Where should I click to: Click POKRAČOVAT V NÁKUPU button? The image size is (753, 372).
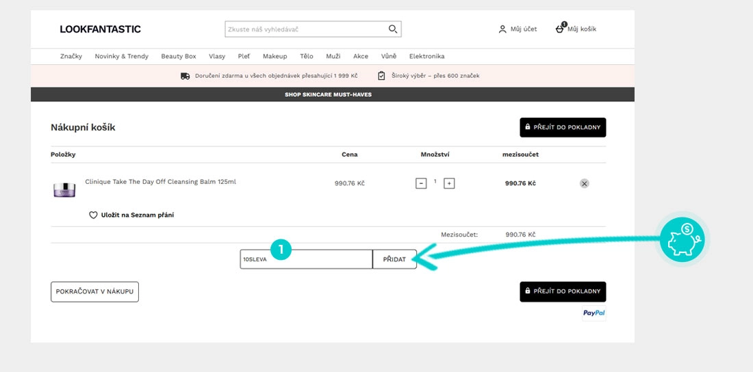[x=94, y=291]
